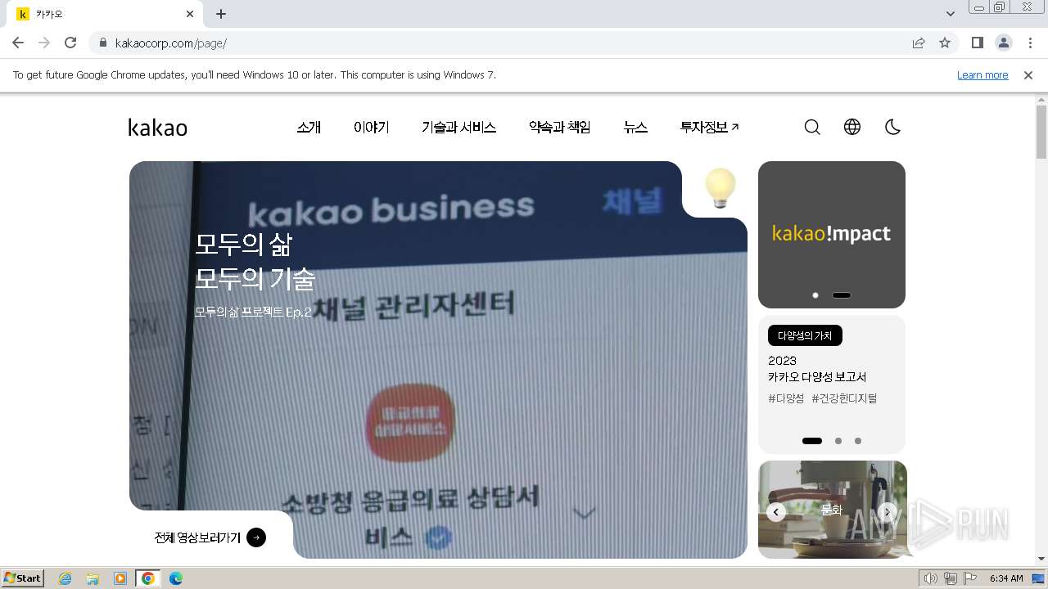Screen dimensions: 1048x589
Task: Open Windows Media Player from taskbar
Action: [x=120, y=578]
